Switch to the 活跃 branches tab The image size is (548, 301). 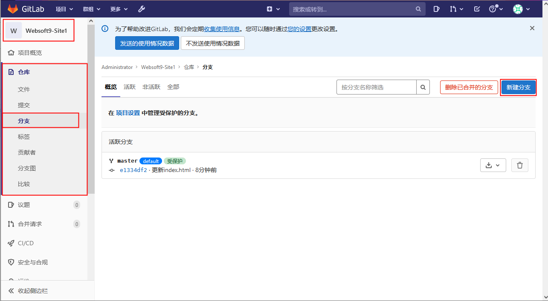click(x=130, y=87)
